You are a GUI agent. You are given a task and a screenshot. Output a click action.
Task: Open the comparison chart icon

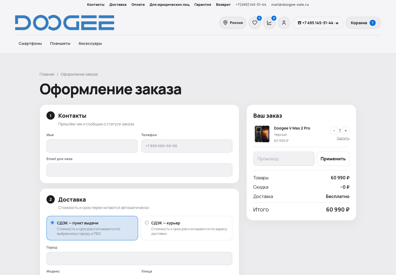[269, 23]
